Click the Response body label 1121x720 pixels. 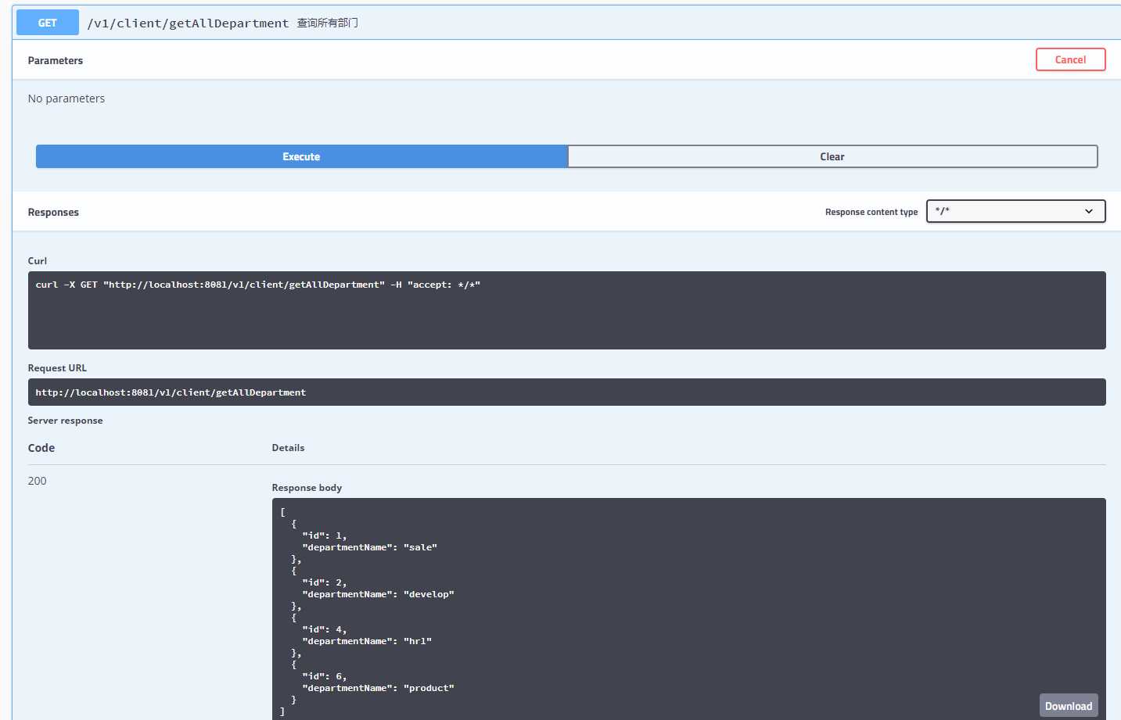307,488
